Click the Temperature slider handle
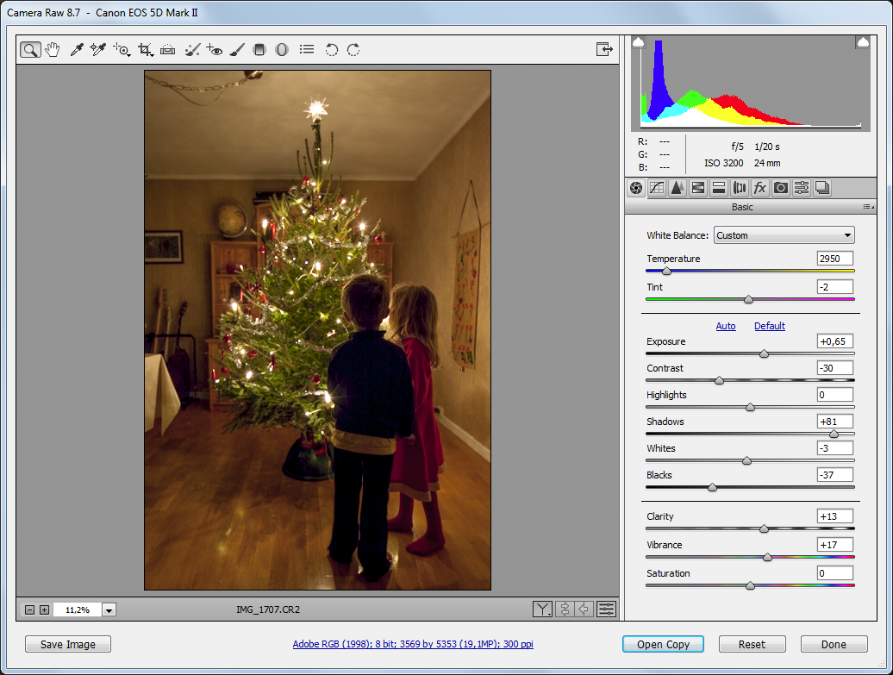 pyautogui.click(x=666, y=272)
